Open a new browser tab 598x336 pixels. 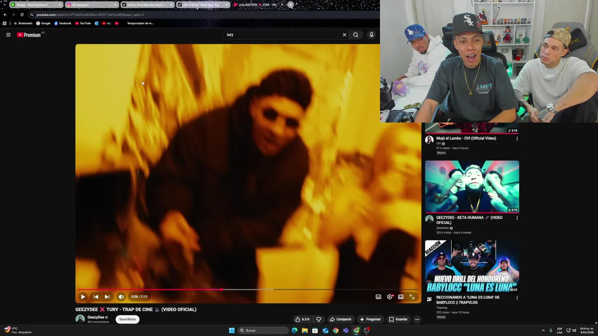click(291, 5)
